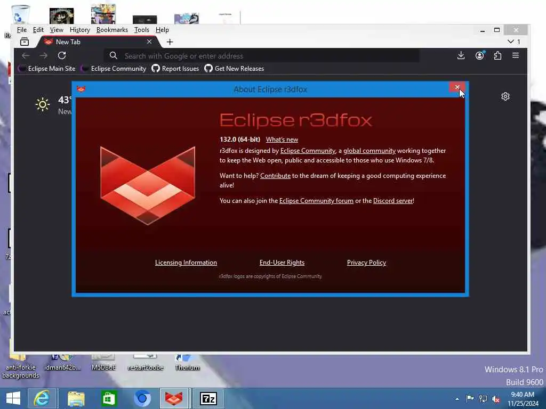The image size is (546, 409).
Task: Focus the Search with Google address field
Action: pyautogui.click(x=261, y=55)
